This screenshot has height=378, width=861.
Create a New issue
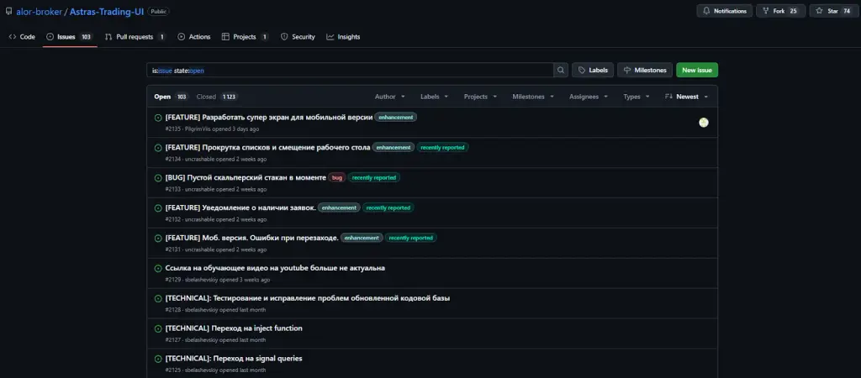tap(697, 71)
